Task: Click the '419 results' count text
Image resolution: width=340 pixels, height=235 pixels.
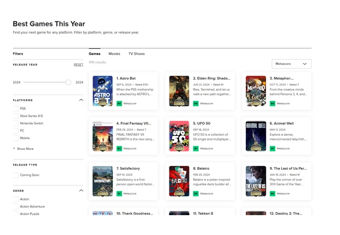Action: click(97, 62)
